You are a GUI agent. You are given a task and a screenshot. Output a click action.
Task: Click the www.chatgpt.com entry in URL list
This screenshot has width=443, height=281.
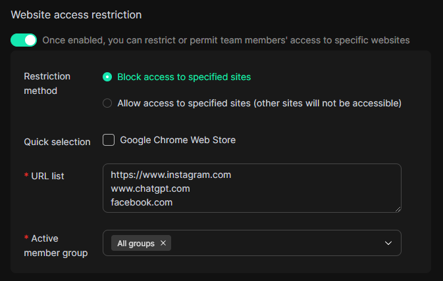coord(150,189)
